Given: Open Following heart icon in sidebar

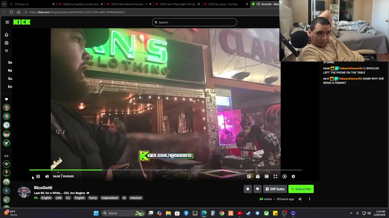Looking at the screenshot, I should (x=6, y=51).
